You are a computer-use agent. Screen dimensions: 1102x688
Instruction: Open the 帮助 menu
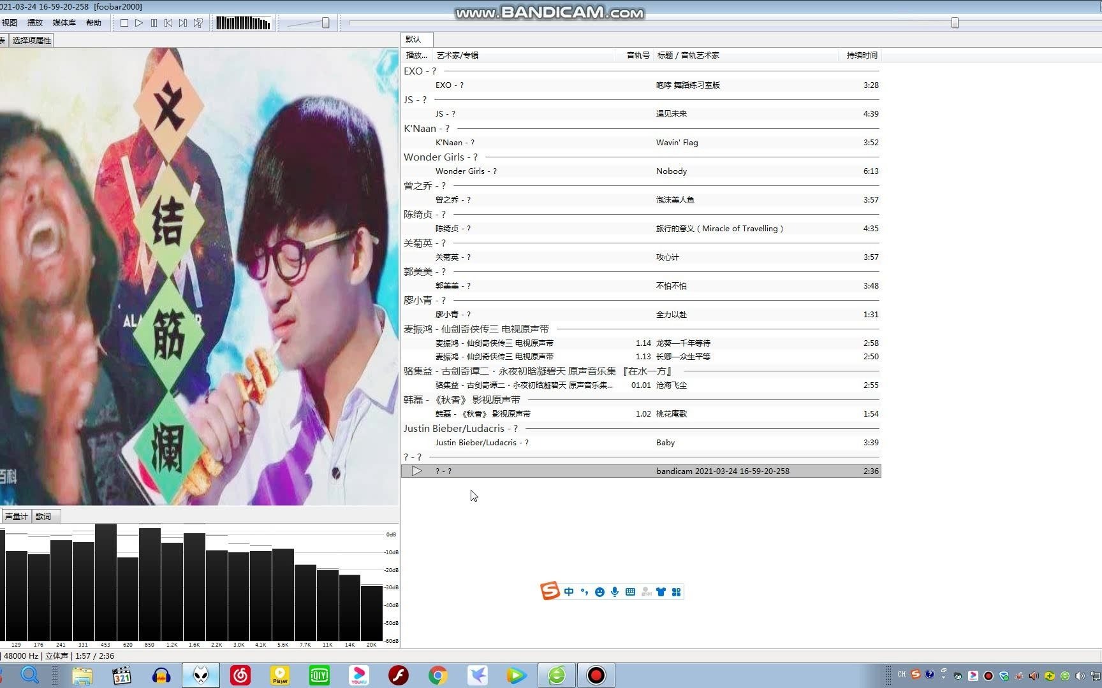pos(94,23)
